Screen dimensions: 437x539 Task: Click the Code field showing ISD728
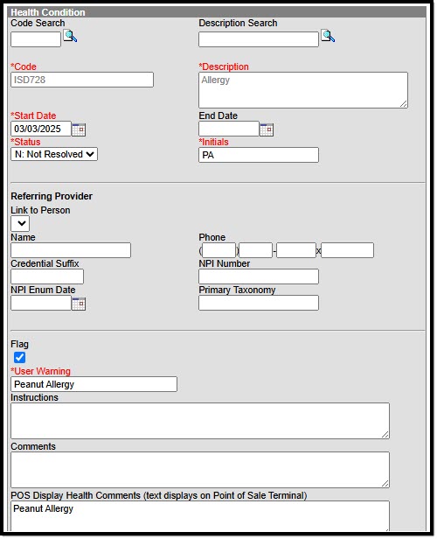tap(82, 80)
